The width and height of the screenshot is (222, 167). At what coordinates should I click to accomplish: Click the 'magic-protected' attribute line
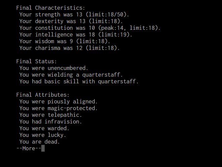[58, 108]
